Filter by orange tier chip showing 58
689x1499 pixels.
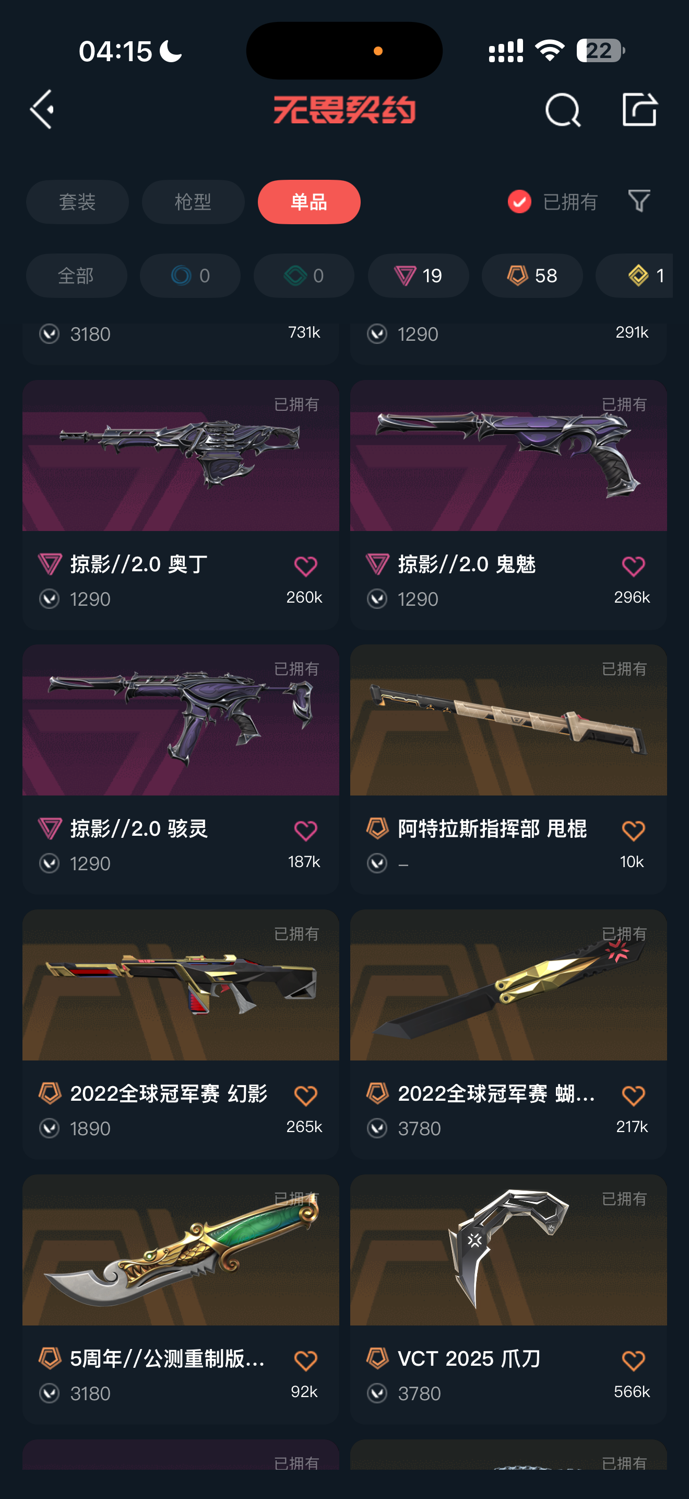tap(532, 275)
